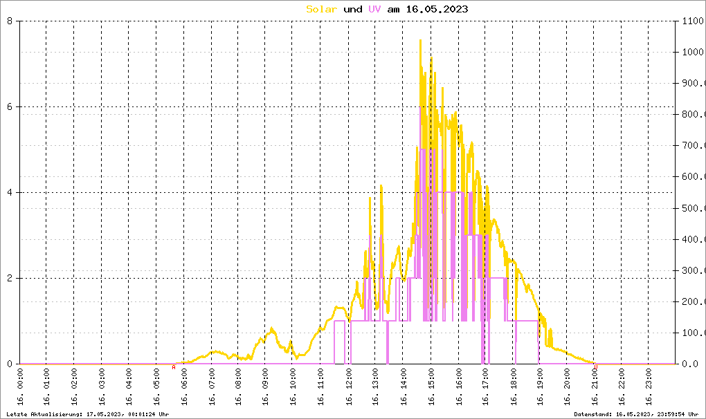706x419 pixels.
Task: Click time axis label 16. 06:00
Action: pos(184,387)
